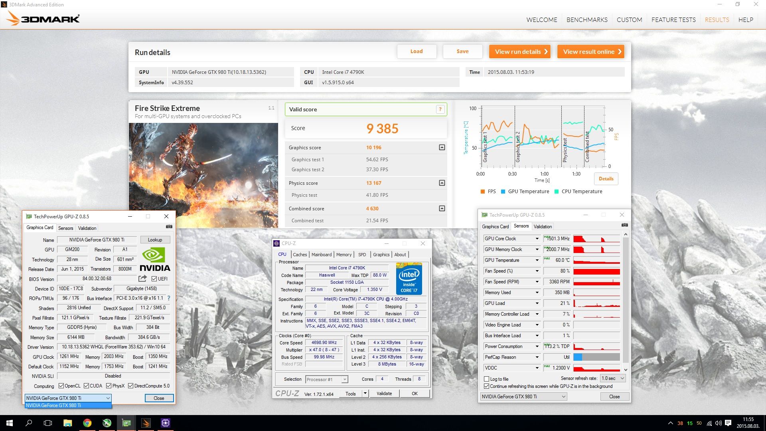Image resolution: width=766 pixels, height=431 pixels.
Task: Open the BENCHMARKS menu in 3DMark
Action: coord(586,20)
